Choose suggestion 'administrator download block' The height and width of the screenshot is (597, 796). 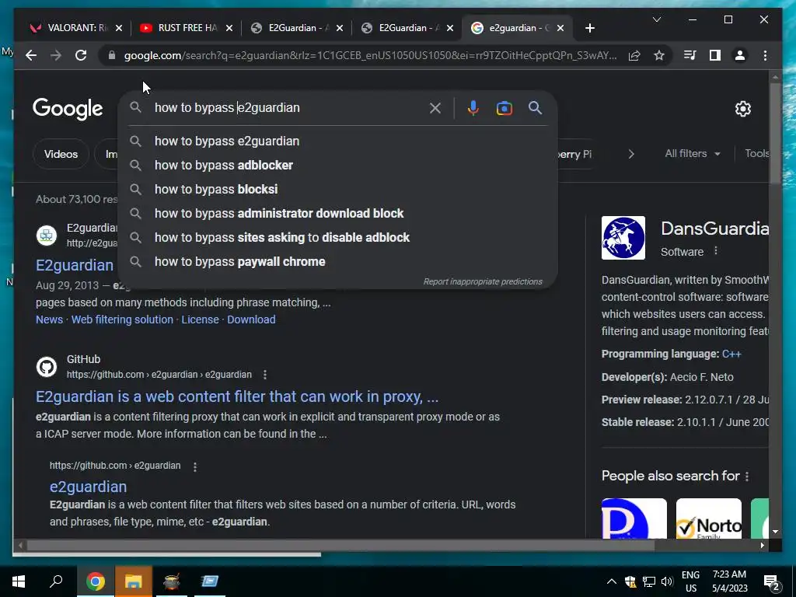[x=337, y=213]
